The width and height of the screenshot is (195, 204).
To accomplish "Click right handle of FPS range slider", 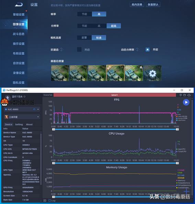I will point(177,129).
